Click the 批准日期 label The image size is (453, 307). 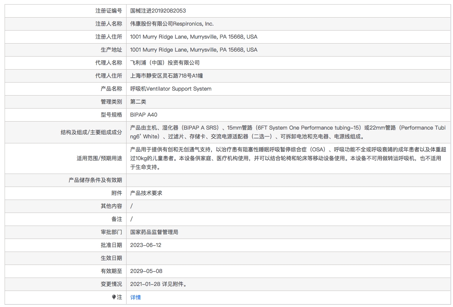tap(111, 245)
